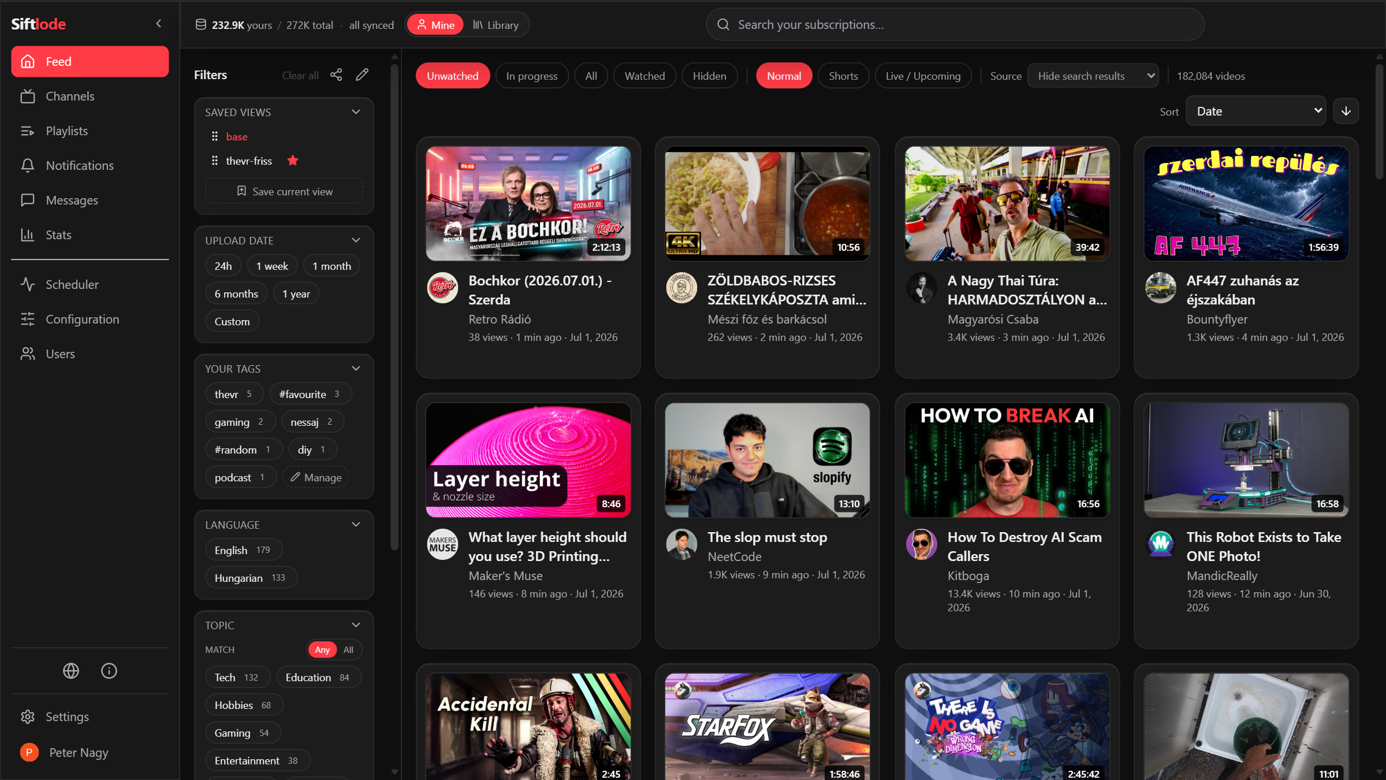Screen dimensions: 1386x780
Task: Collapse the Your Tags section
Action: [x=356, y=369]
